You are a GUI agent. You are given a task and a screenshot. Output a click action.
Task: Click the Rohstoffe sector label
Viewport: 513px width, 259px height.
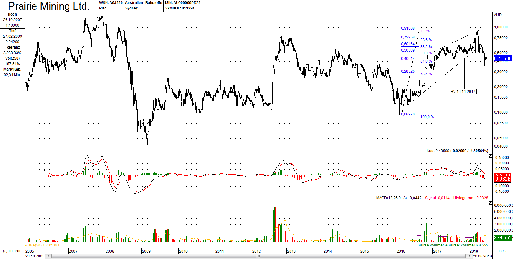[x=154, y=3]
